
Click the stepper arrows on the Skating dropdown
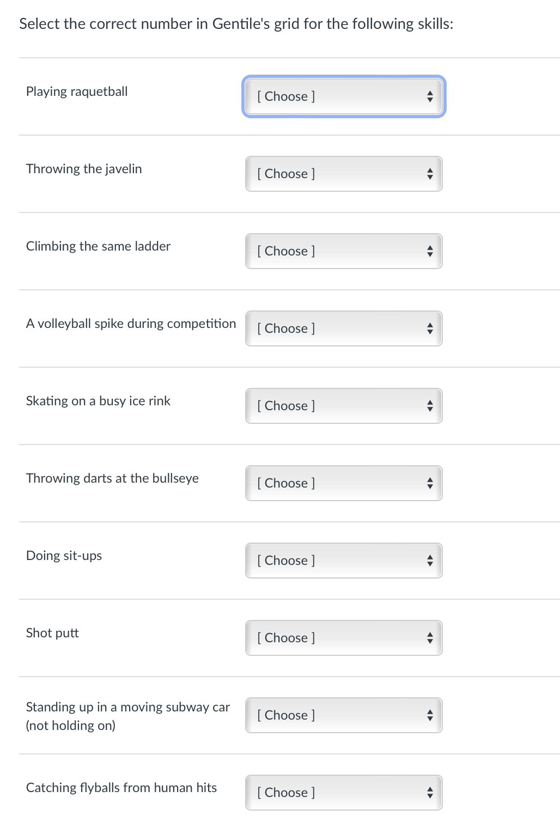click(x=430, y=405)
